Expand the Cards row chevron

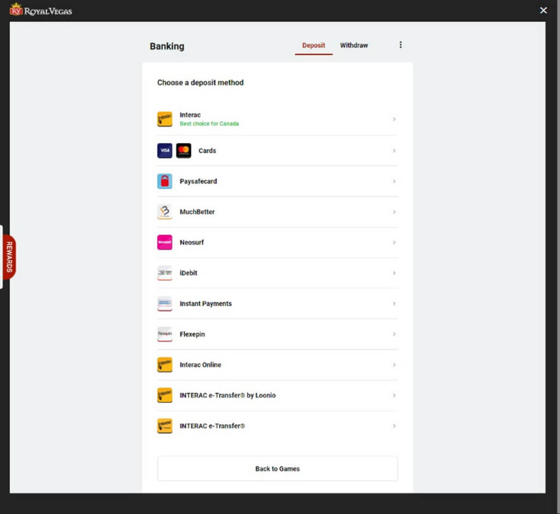(394, 151)
